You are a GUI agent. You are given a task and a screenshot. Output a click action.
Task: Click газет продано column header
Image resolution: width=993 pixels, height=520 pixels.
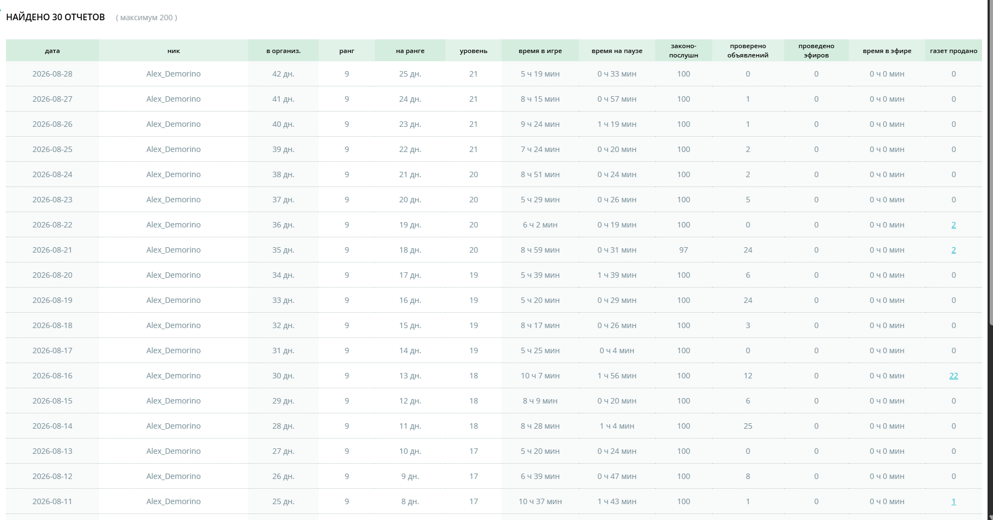[x=953, y=51]
